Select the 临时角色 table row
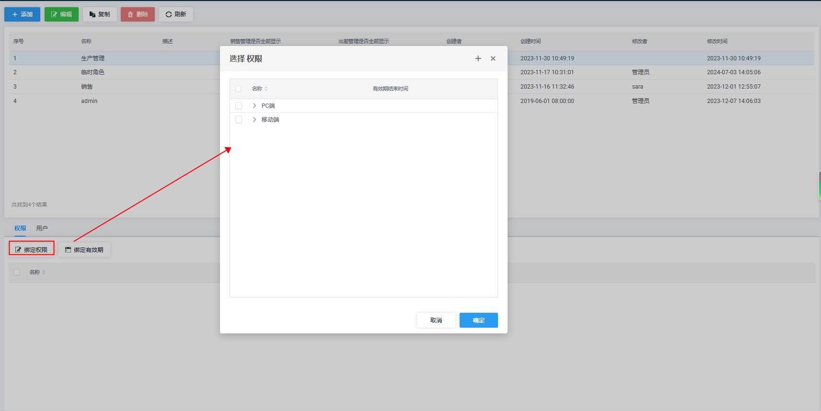 tap(93, 72)
